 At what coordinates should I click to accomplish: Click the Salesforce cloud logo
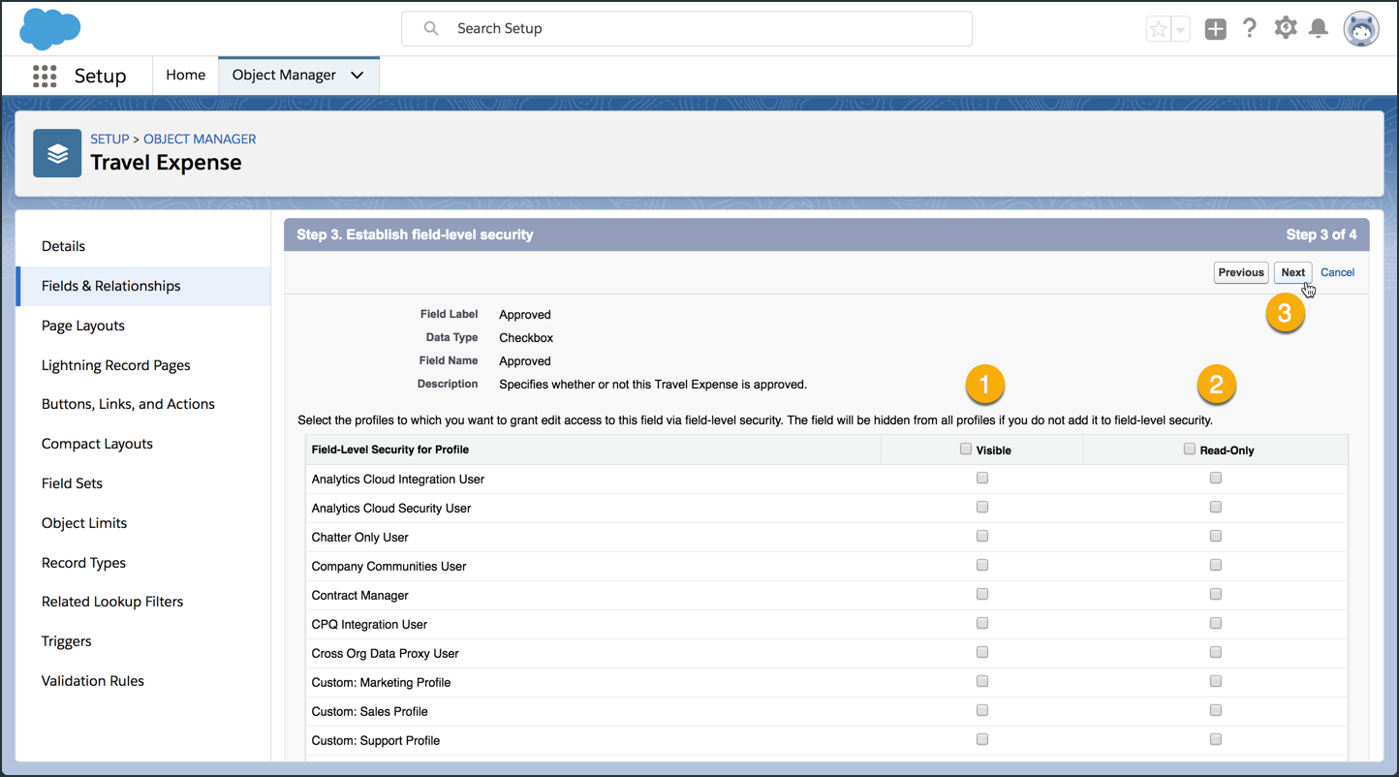pos(50,28)
